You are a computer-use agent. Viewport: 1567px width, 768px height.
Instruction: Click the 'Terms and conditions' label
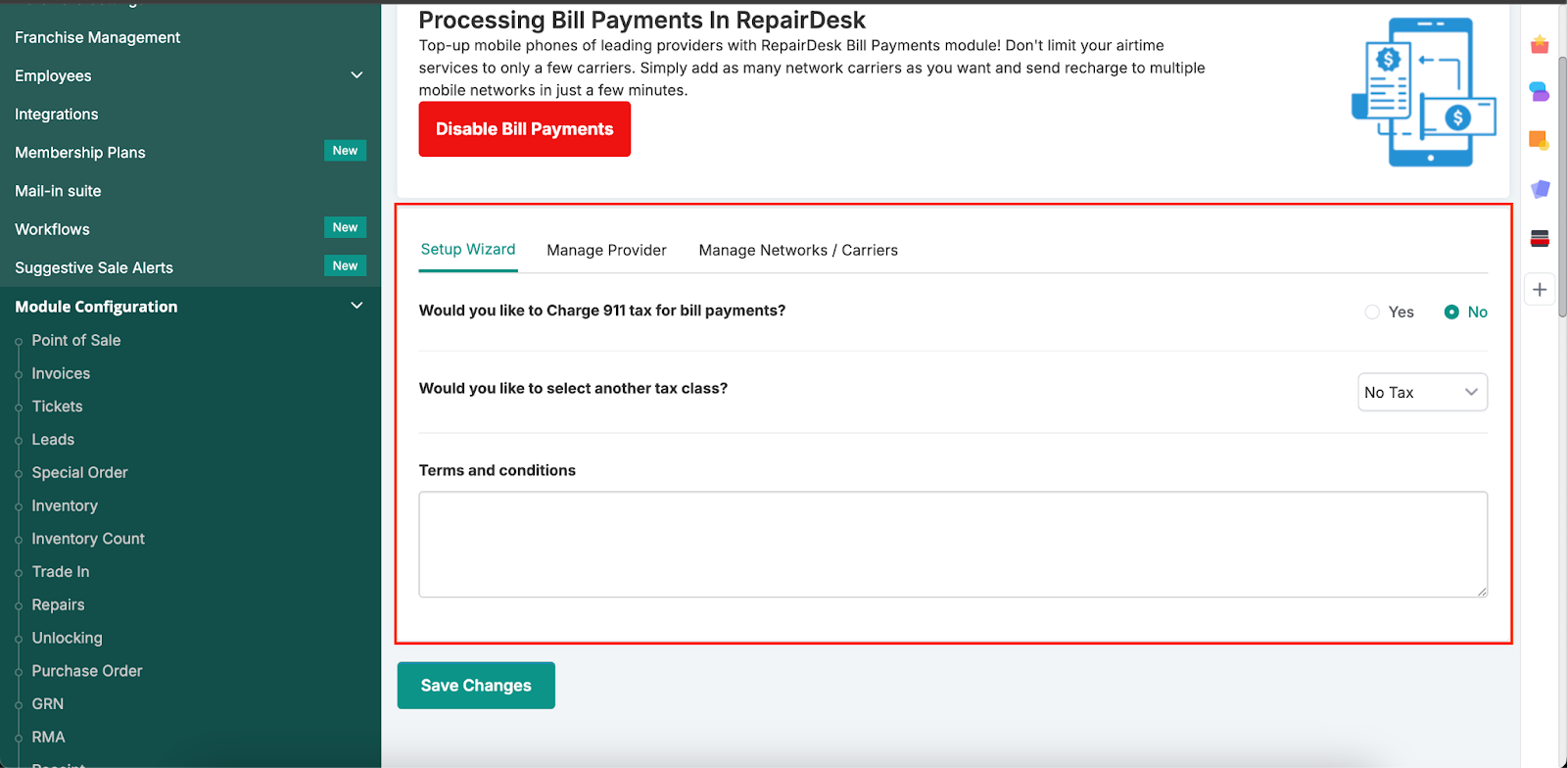coord(498,470)
